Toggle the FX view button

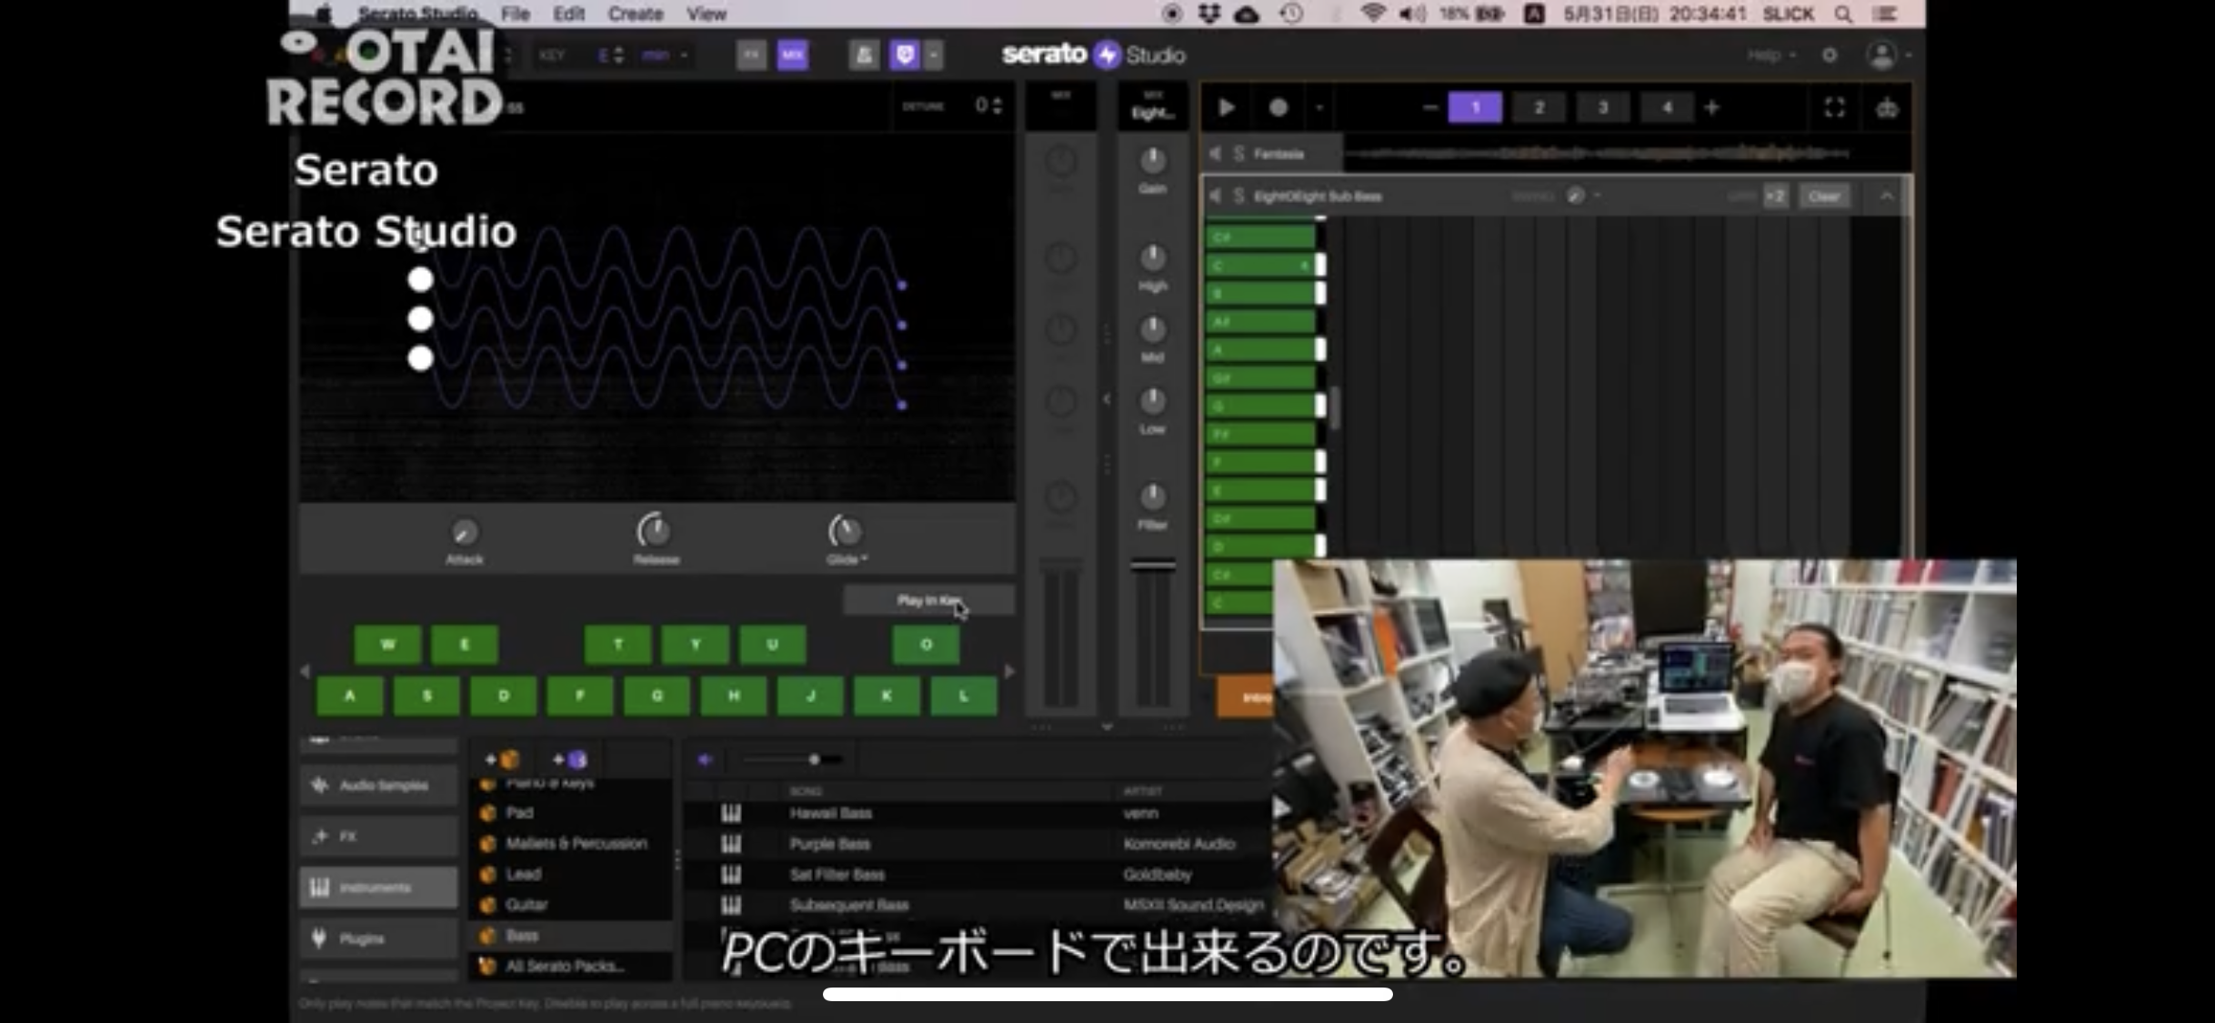click(751, 55)
